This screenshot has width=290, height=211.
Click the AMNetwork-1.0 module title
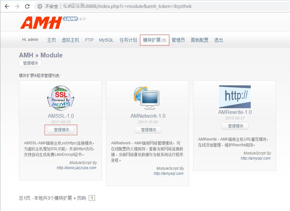pos(148,116)
